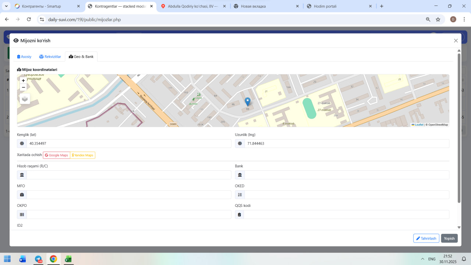471x265 pixels.
Task: Click the Kenglik (lat) input field
Action: point(128,144)
